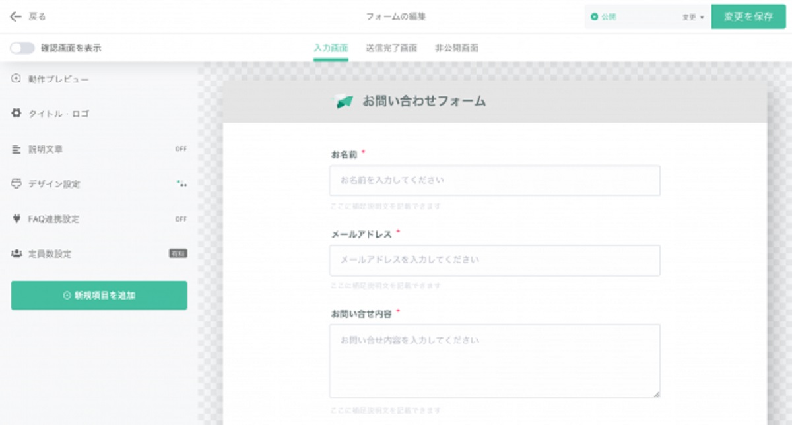
Task: Click the 変更 dropdown arrow
Action: (x=702, y=18)
